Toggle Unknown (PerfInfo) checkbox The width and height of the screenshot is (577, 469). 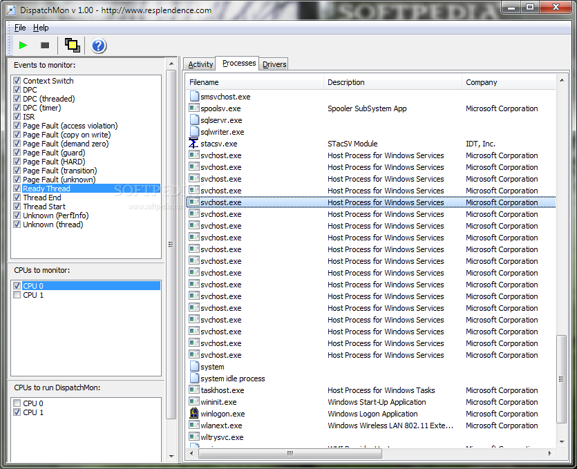17,216
